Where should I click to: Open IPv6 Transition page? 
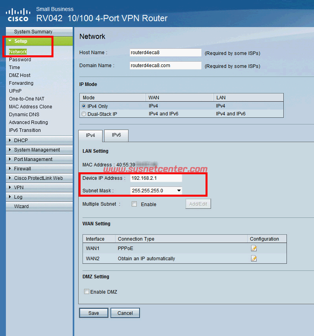(25, 130)
